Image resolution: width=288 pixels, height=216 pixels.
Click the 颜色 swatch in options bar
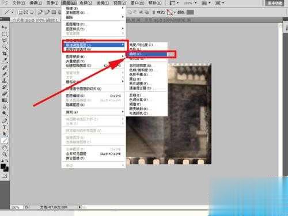click(x=190, y=12)
